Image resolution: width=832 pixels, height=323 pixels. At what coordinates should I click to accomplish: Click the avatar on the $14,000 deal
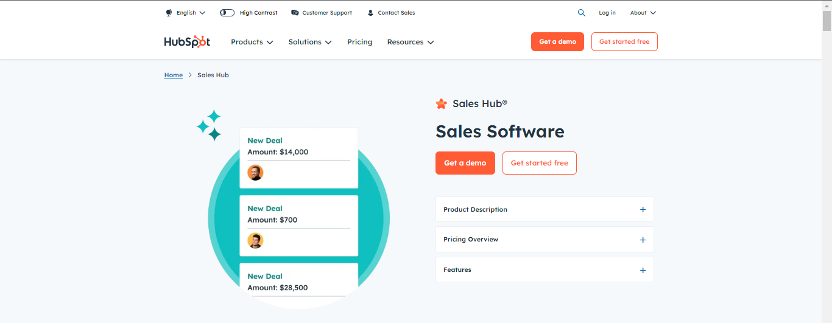click(x=255, y=173)
